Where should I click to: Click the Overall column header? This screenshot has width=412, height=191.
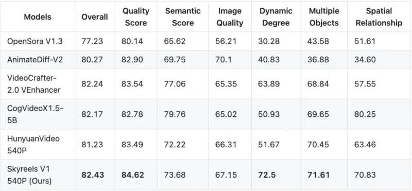click(x=95, y=17)
